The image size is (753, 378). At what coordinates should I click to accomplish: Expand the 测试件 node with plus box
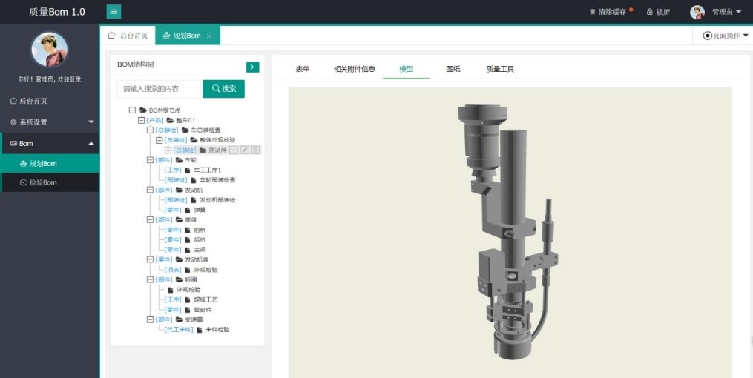coord(168,150)
